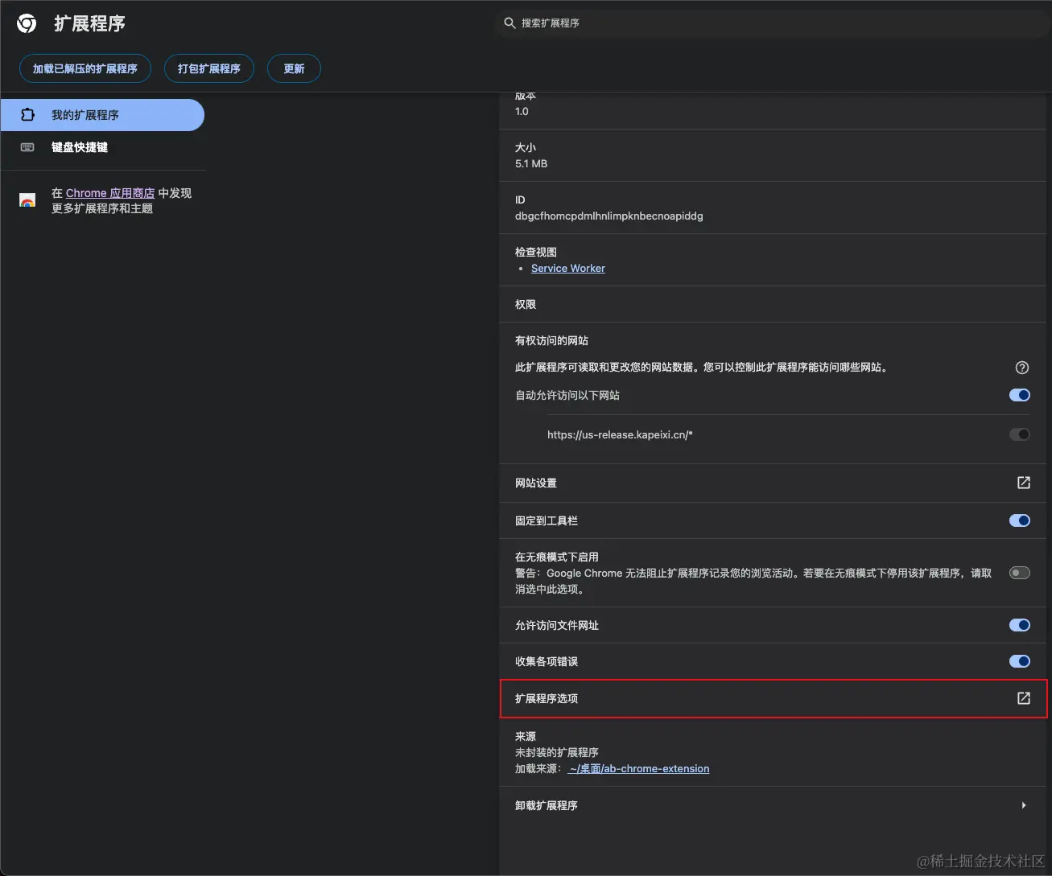Click the 收集各项错误 label
Viewport: 1052px width, 876px height.
point(547,661)
